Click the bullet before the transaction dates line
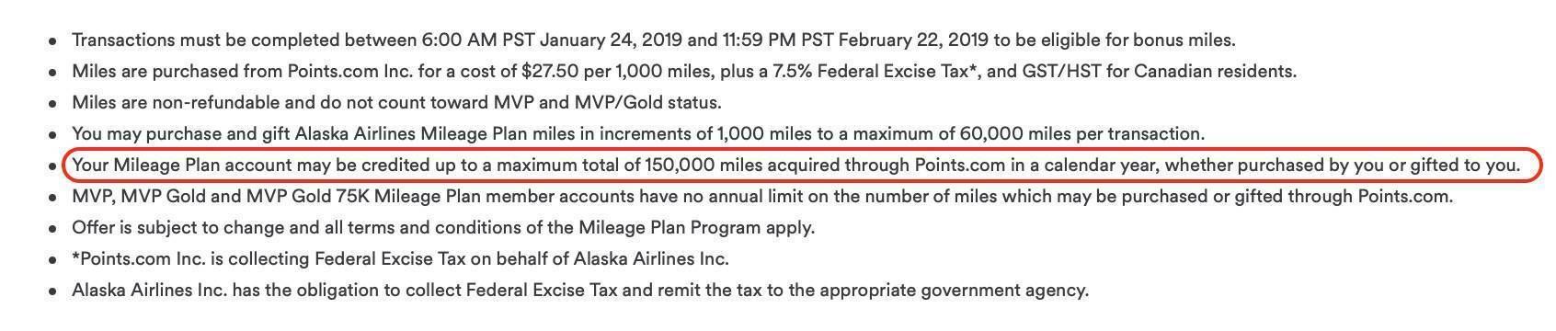The width and height of the screenshot is (1556, 331). pos(53,41)
